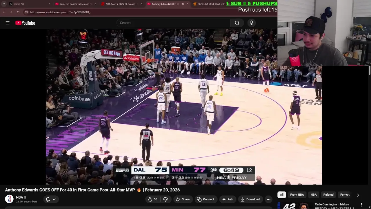371x209 pixels.
Task: Go back in browser history
Action: [x=4, y=12]
